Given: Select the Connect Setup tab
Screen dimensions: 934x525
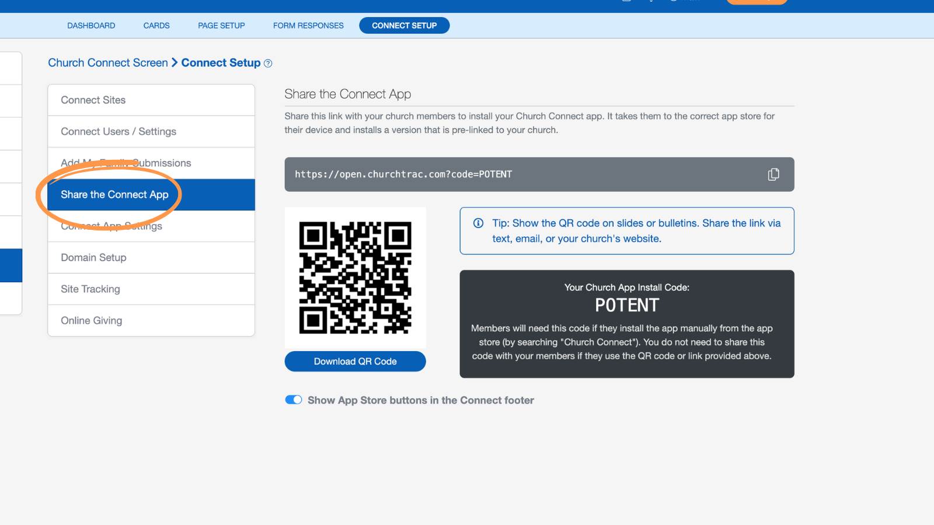Looking at the screenshot, I should [405, 26].
